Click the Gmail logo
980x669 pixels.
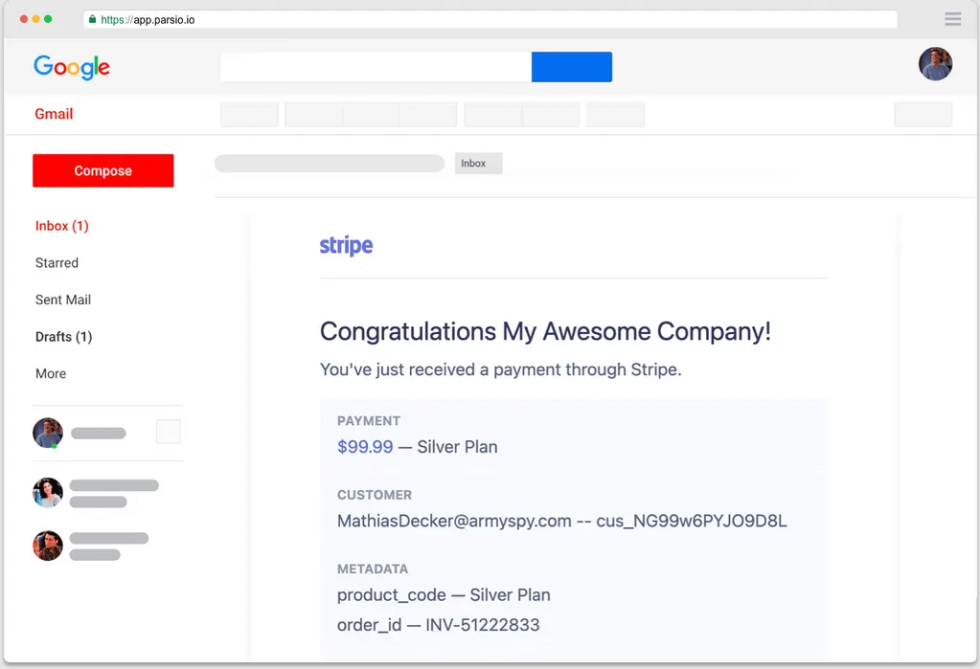54,113
